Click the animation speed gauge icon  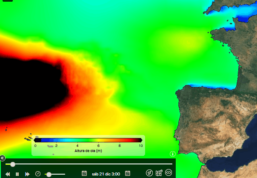pyautogui.click(x=38, y=174)
